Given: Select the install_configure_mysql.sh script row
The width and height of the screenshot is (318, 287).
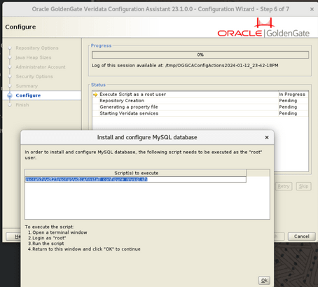Looking at the screenshot, I should [x=135, y=179].
